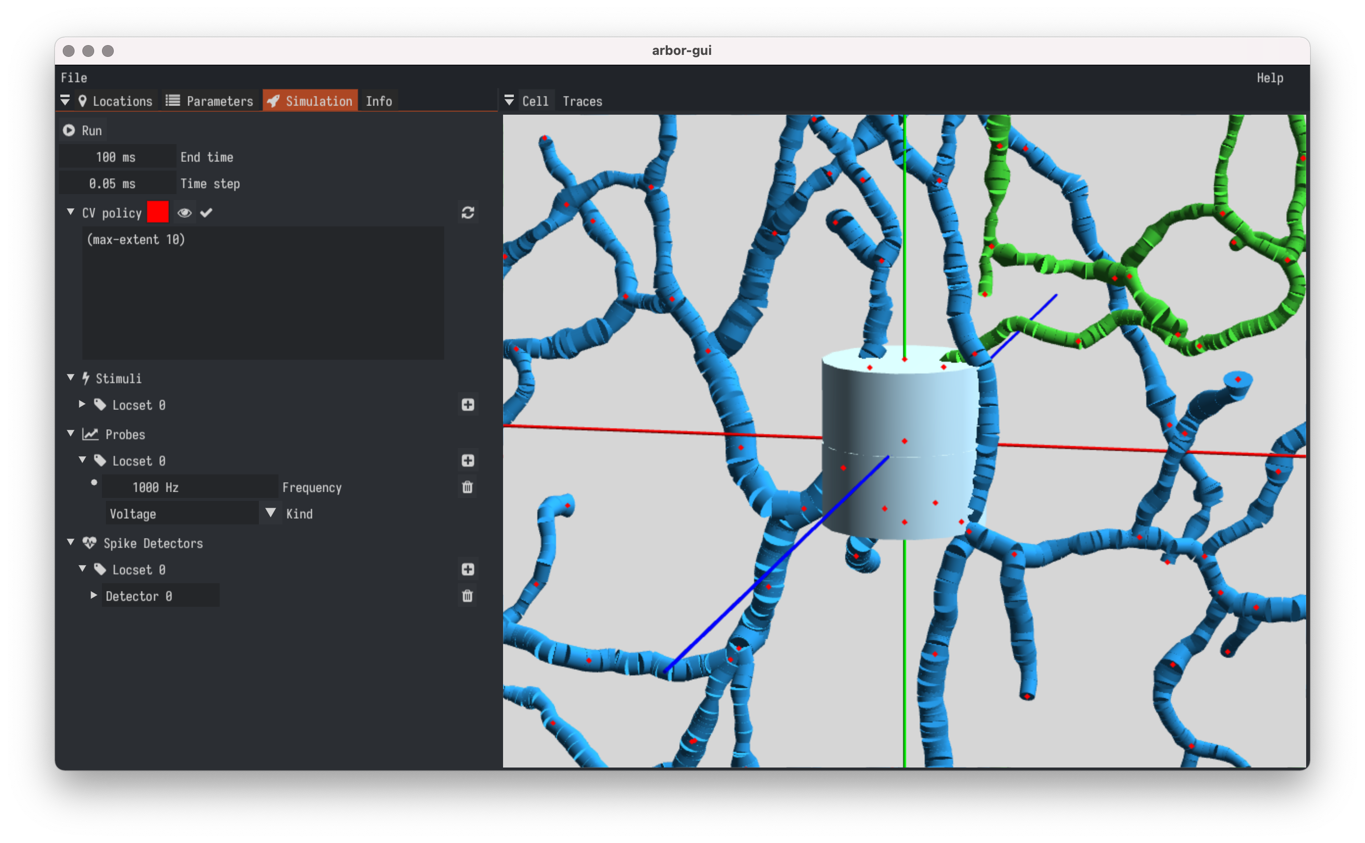Toggle CV policy visibility eye icon
This screenshot has height=843, width=1365.
tap(184, 213)
